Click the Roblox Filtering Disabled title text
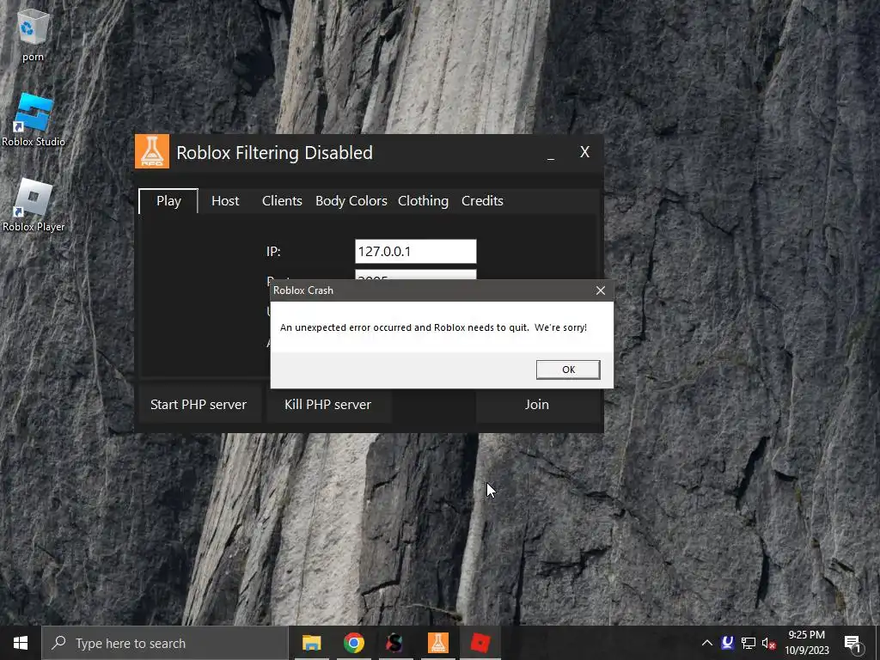The width and height of the screenshot is (880, 660). tap(274, 153)
